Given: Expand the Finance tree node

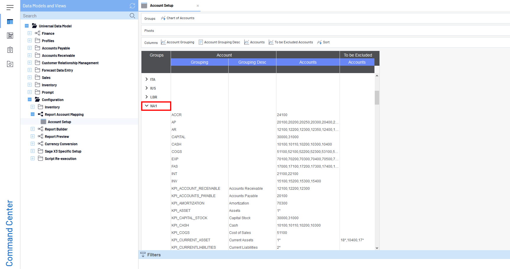Looking at the screenshot, I should pyautogui.click(x=30, y=33).
